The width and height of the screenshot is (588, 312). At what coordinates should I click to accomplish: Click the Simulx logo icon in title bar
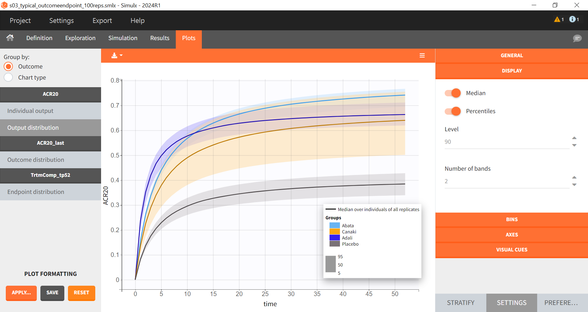coord(4,5)
